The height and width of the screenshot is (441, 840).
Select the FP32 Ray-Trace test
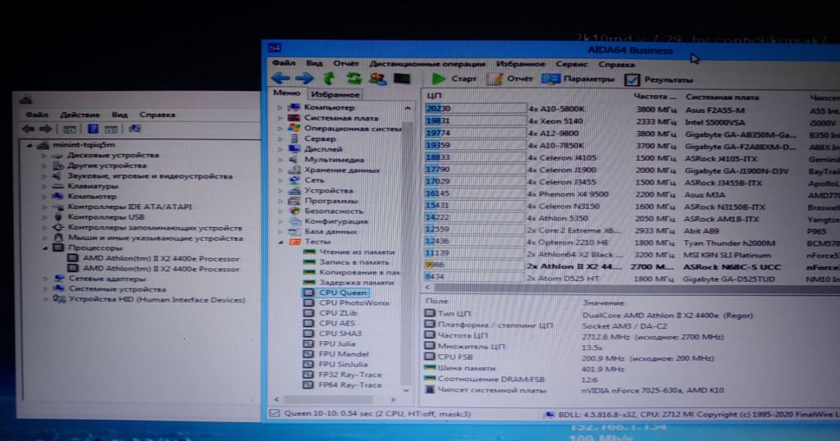[x=350, y=375]
